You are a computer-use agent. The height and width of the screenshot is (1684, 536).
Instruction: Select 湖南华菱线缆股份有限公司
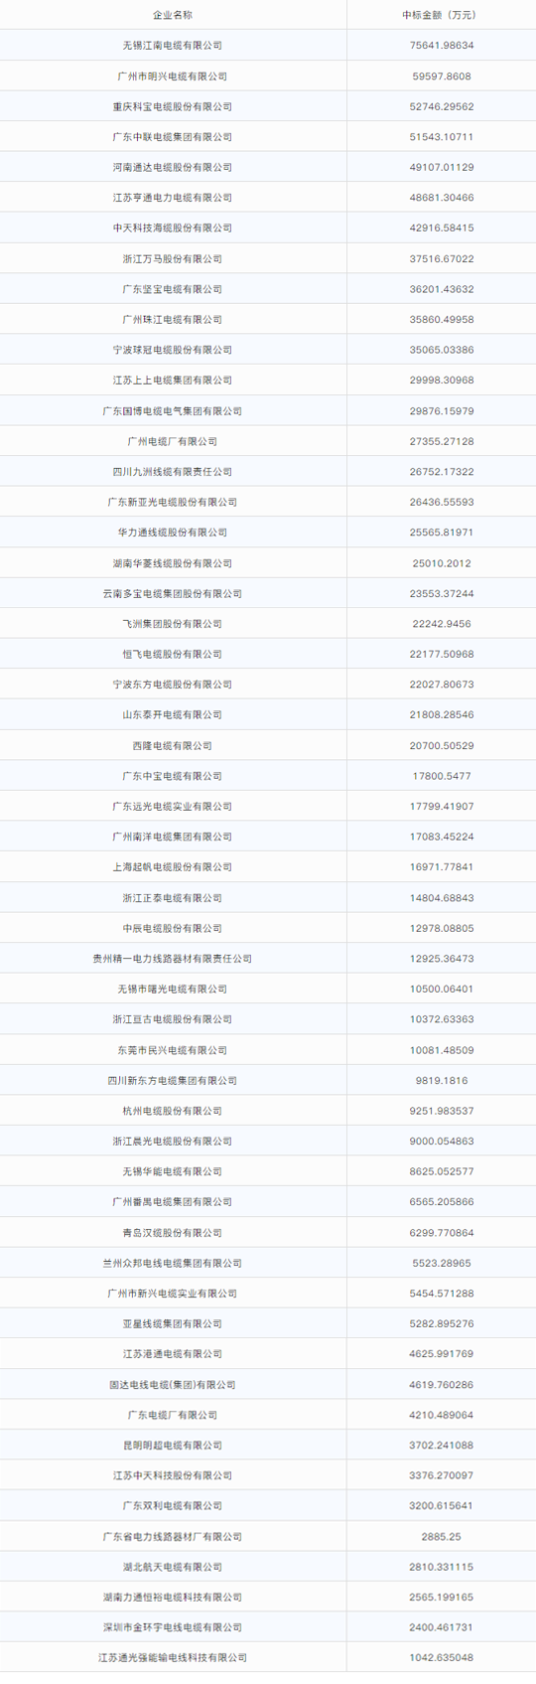pyautogui.click(x=173, y=562)
